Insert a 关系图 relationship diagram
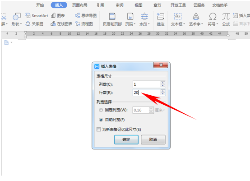 (x=34, y=24)
